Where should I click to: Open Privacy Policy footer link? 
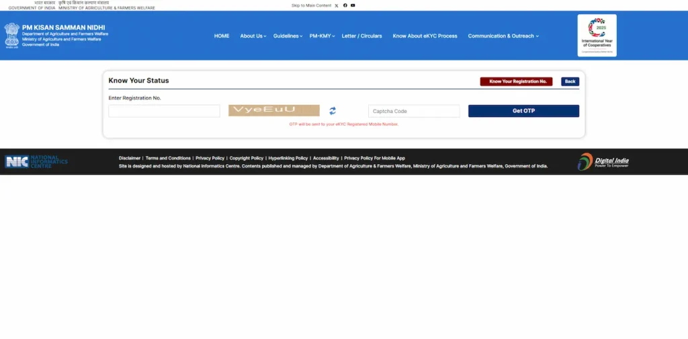pos(210,158)
